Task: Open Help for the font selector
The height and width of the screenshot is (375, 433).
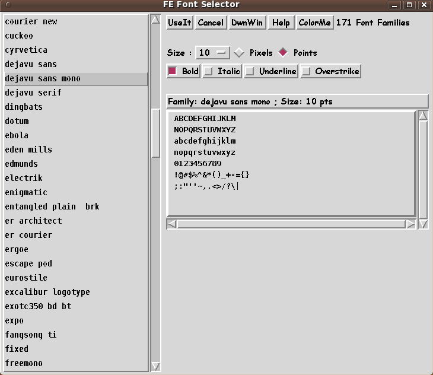Action: point(281,23)
